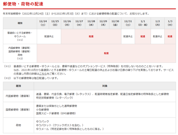The width and height of the screenshot is (178, 135).
Task: Select the 対象 header of the lower table
Action: (105, 86)
